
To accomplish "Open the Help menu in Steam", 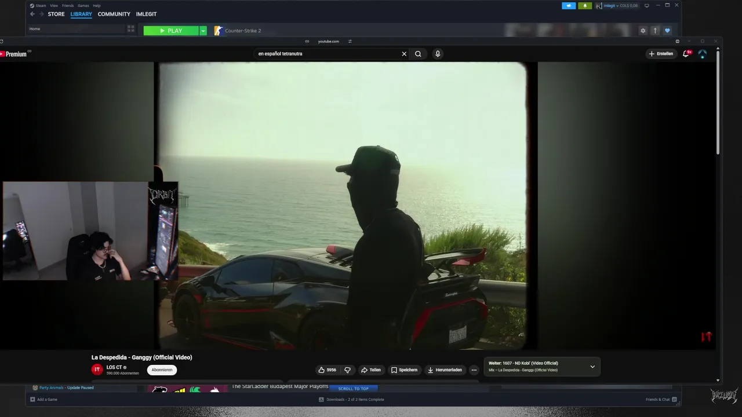I will pos(97,6).
